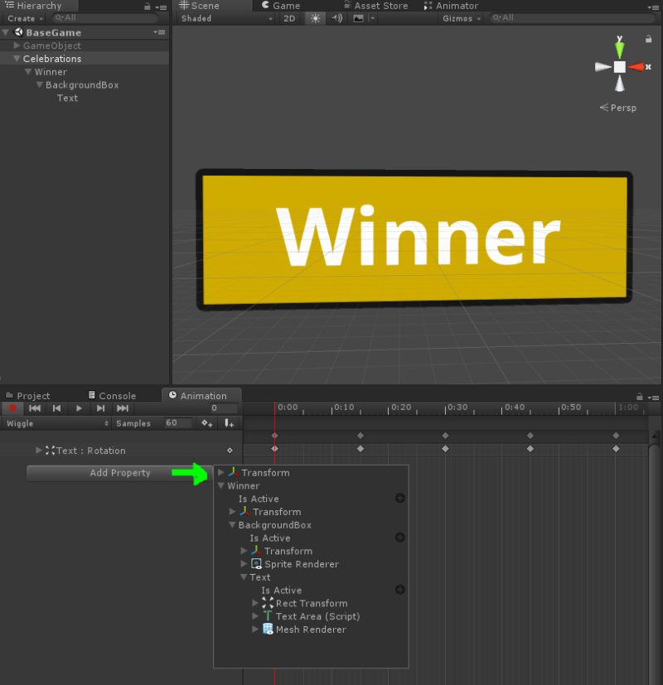Mute audio in the Scene view
The height and width of the screenshot is (685, 663).
336,17
